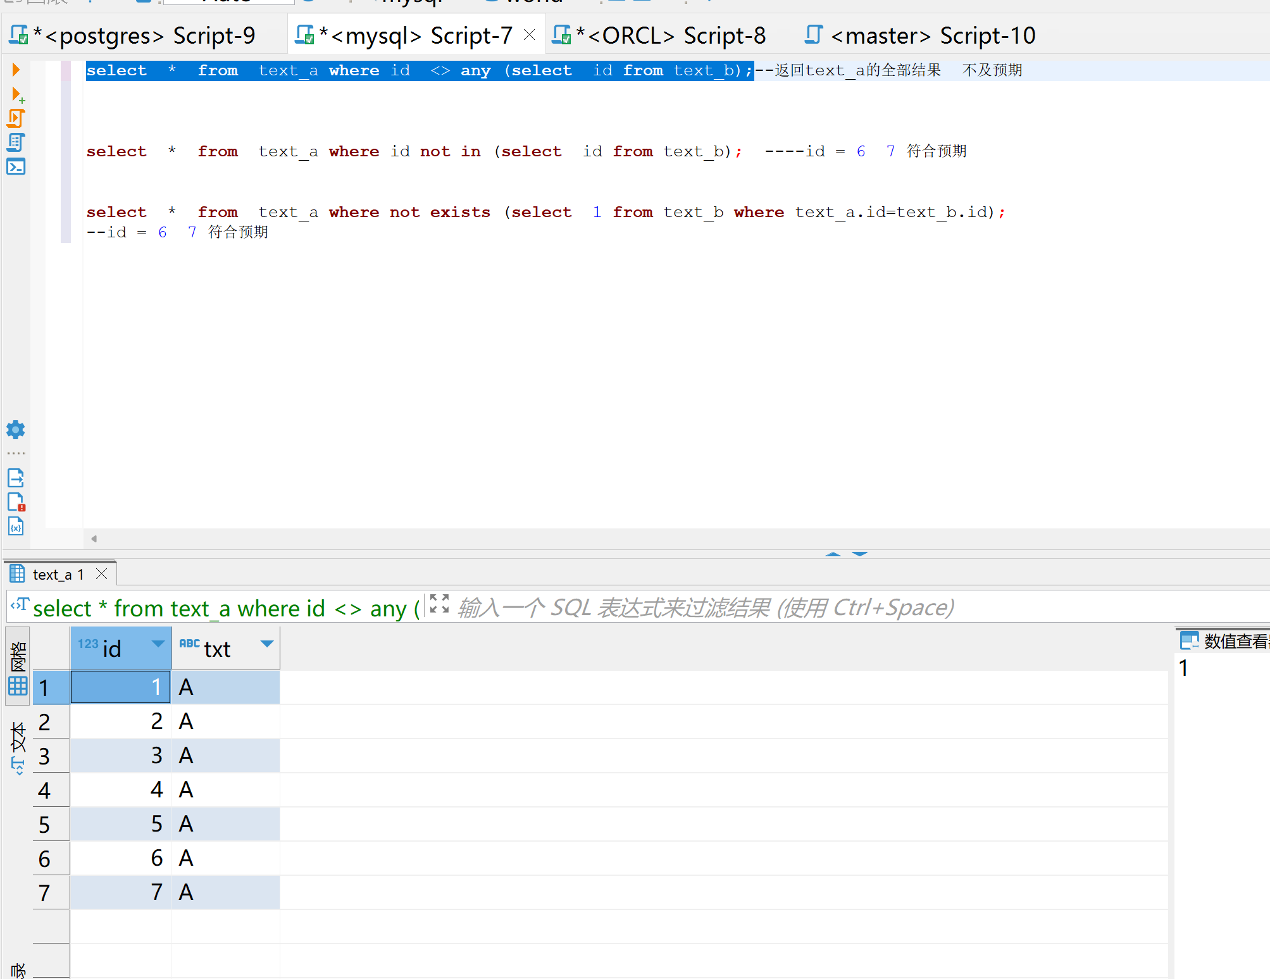Click the execute SQL script icon
Image resolution: width=1270 pixels, height=979 pixels.
(16, 118)
